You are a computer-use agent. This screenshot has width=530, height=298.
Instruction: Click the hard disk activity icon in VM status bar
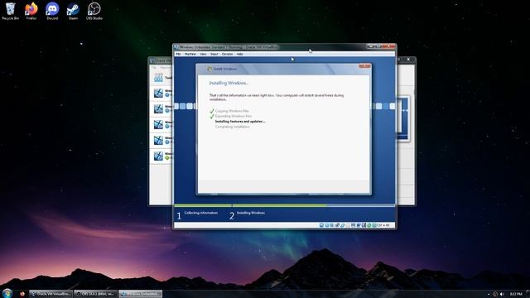[x=321, y=225]
